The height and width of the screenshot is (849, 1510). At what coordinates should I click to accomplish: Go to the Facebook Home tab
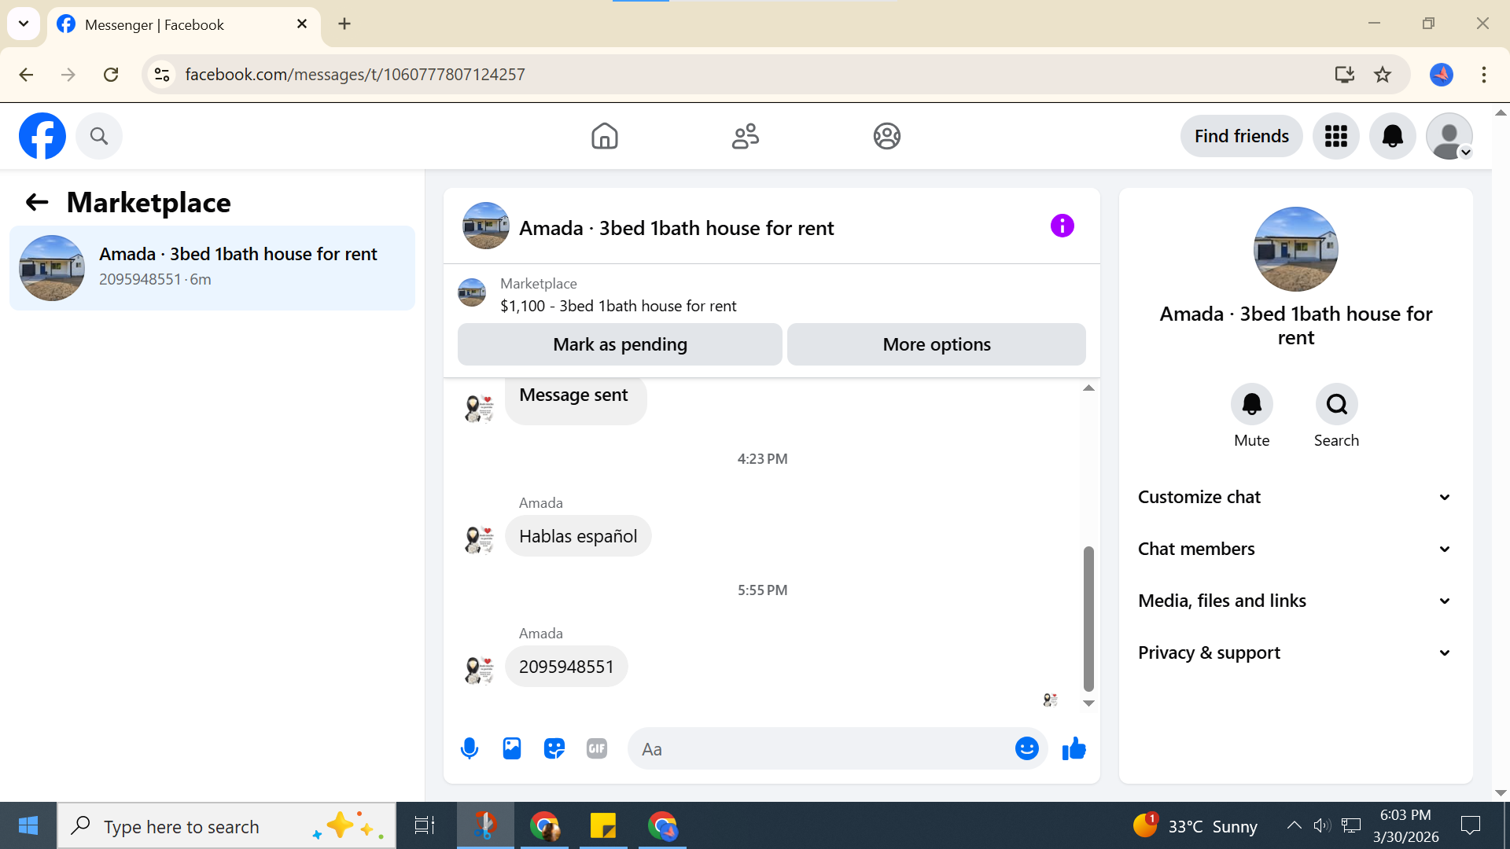[x=604, y=136]
